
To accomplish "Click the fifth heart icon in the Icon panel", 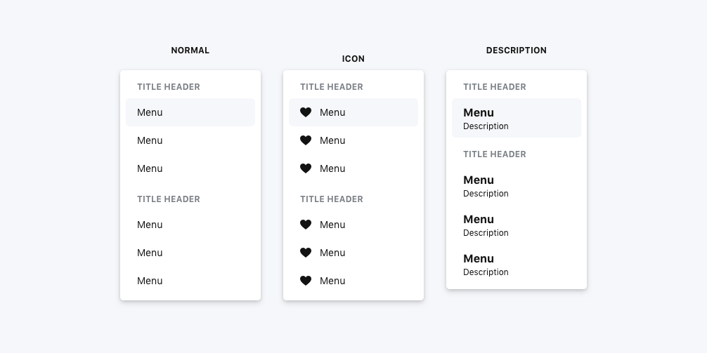I will tap(306, 253).
